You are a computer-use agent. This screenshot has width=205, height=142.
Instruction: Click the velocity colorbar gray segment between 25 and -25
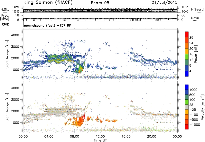point(187,107)
